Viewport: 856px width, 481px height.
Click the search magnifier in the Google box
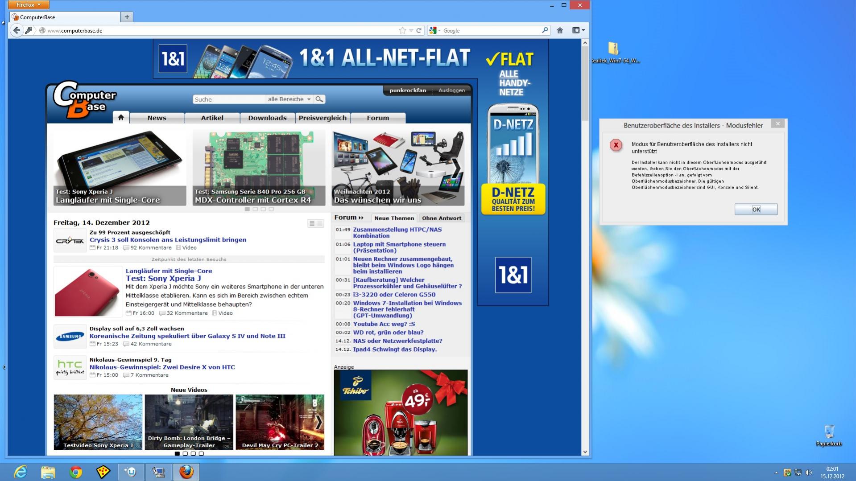click(545, 30)
